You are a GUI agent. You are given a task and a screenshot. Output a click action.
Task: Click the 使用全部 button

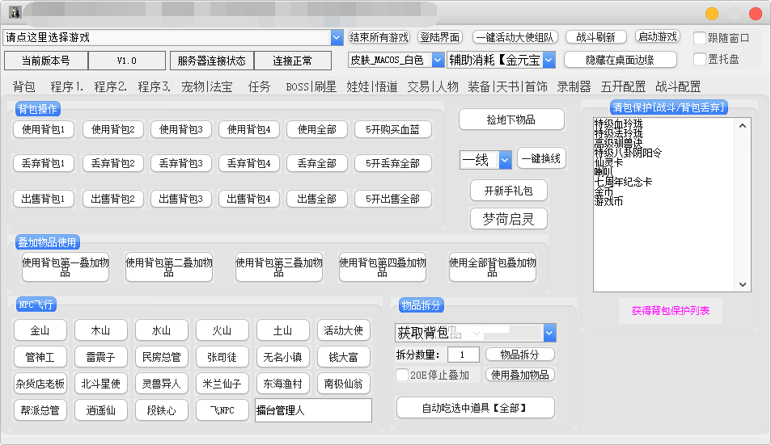[316, 129]
